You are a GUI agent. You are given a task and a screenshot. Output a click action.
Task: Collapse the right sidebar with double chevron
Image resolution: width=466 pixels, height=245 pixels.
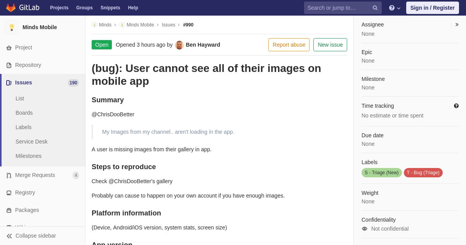click(457, 24)
